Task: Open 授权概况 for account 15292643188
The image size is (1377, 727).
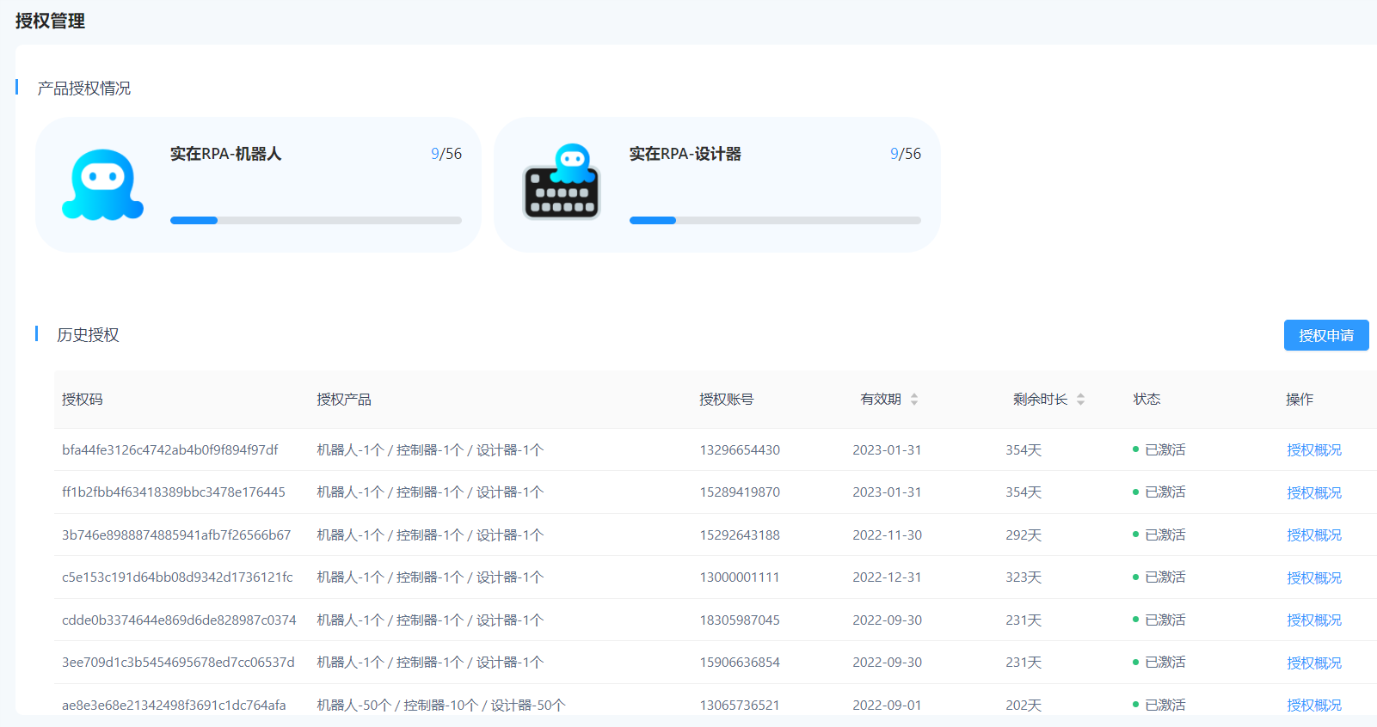Action: [x=1313, y=535]
